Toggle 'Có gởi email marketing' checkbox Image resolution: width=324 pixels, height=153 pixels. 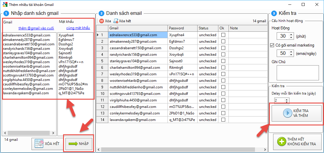pyautogui.click(x=272, y=45)
